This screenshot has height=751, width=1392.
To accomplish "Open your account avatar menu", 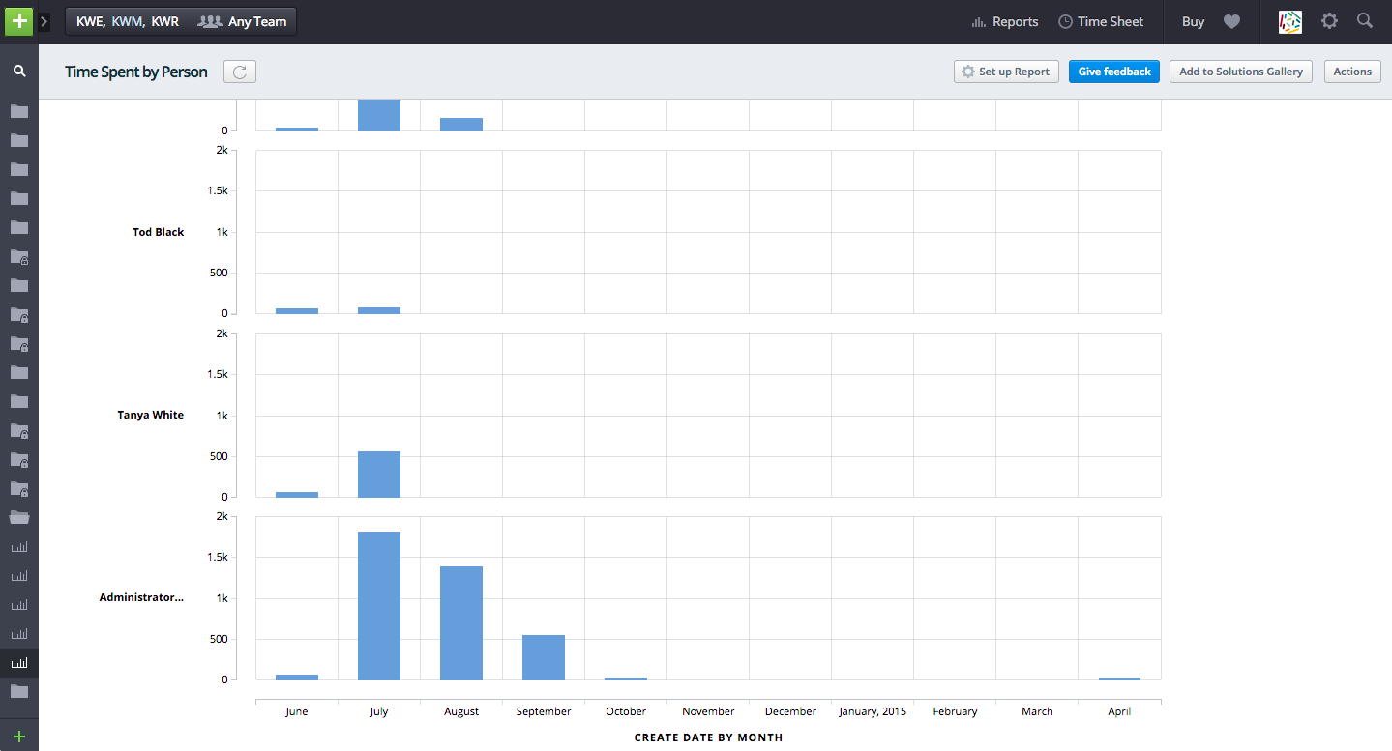I will (x=1290, y=21).
